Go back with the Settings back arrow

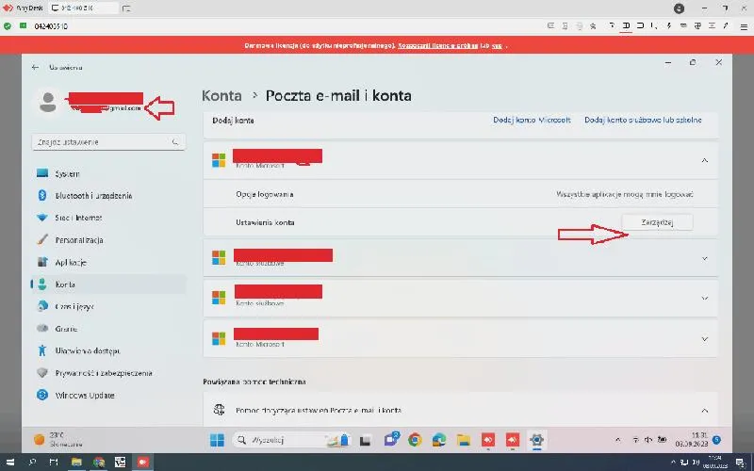click(x=35, y=67)
